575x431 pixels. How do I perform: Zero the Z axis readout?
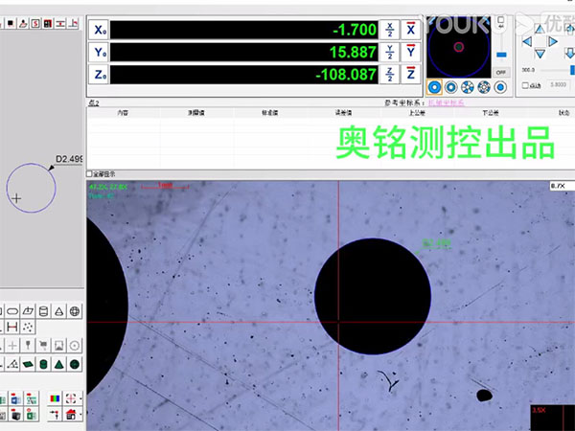(x=411, y=74)
